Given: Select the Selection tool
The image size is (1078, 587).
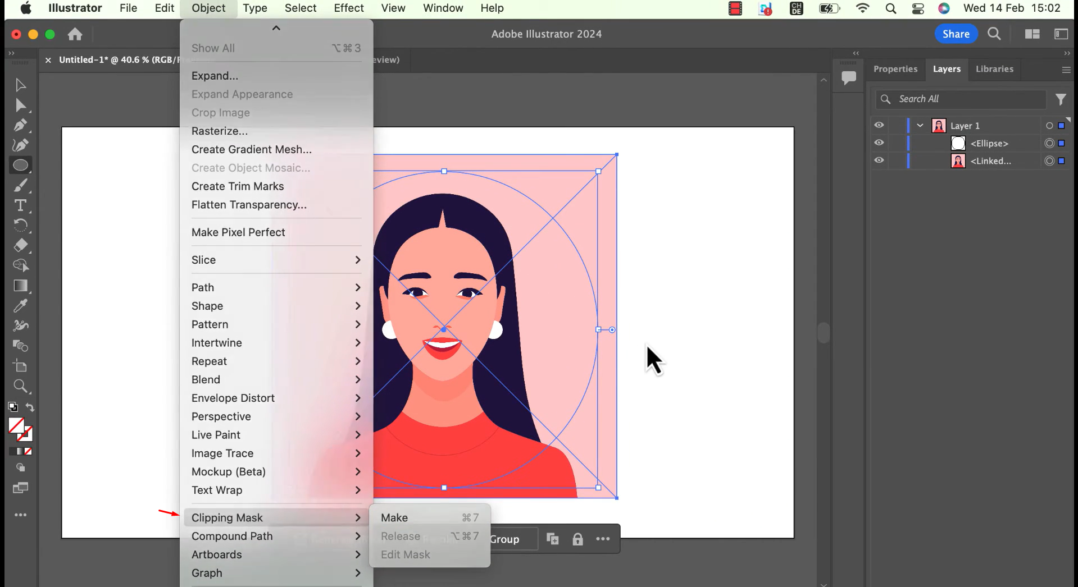Looking at the screenshot, I should pos(20,85).
